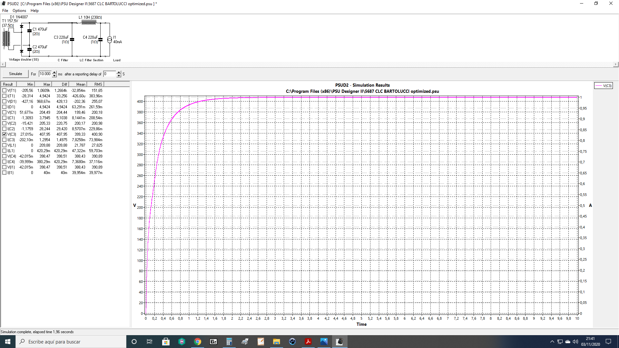Select the upper D1 diode symbol
This screenshot has width=619, height=348.
click(22, 26)
